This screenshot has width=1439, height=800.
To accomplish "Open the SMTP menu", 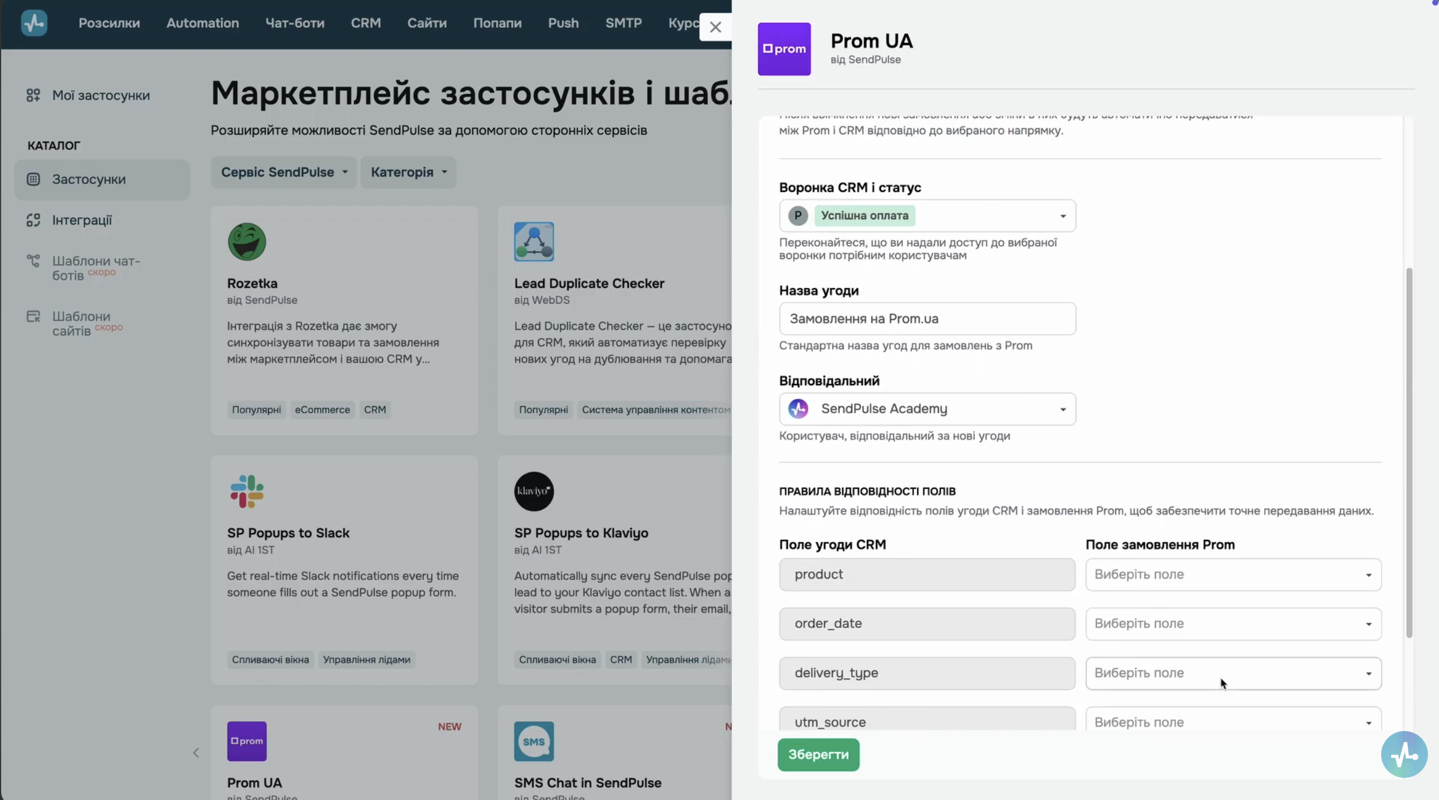I will click(623, 23).
